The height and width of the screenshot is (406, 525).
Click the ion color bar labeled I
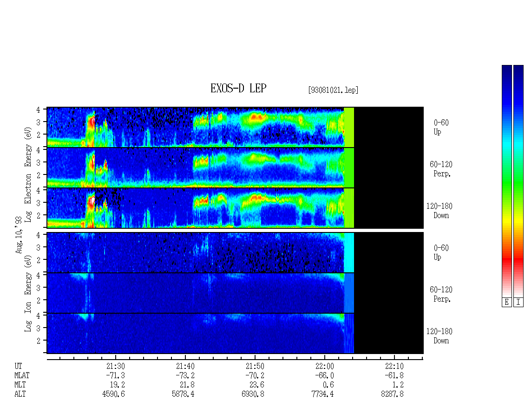(x=518, y=181)
